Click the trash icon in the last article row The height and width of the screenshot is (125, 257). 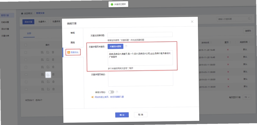pyautogui.click(x=53, y=89)
